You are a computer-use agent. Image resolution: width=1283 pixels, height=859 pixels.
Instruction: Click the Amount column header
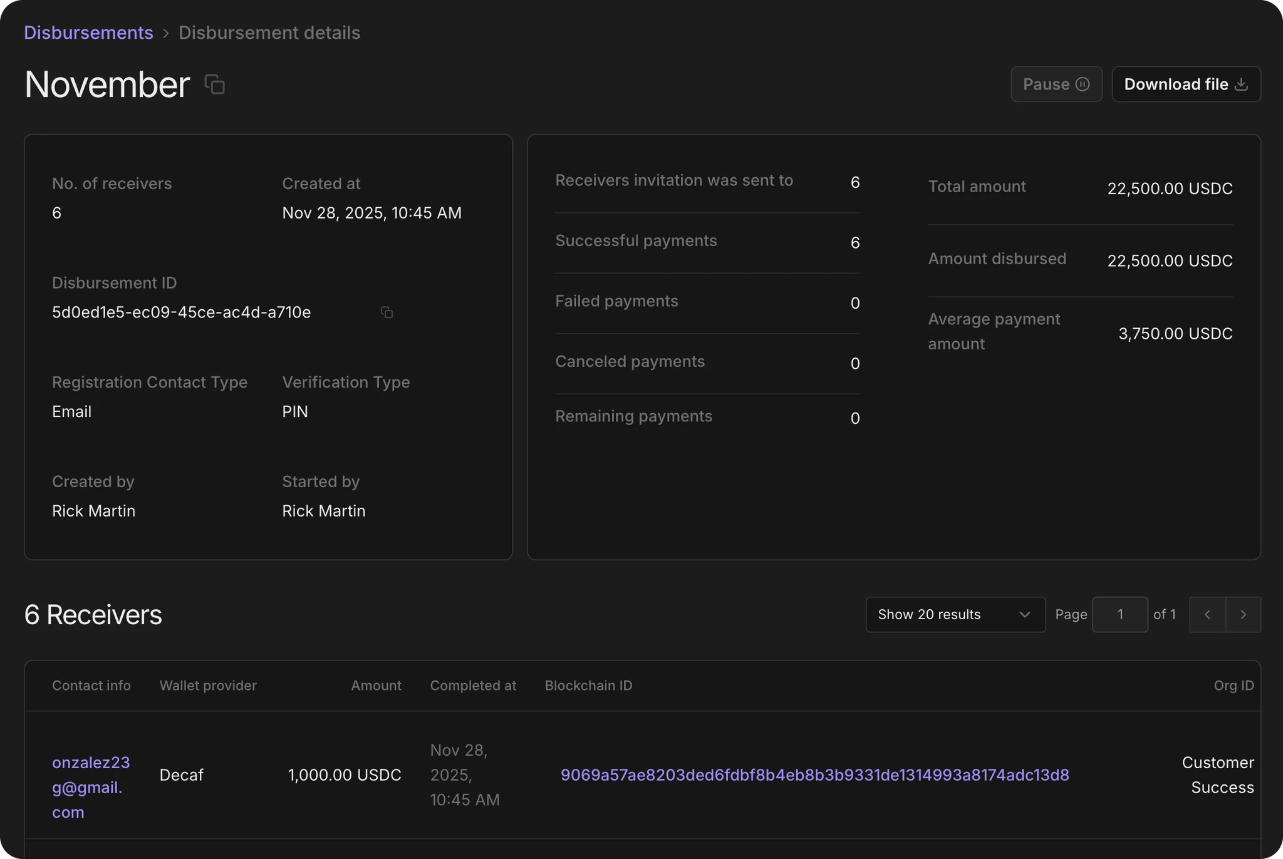click(x=376, y=686)
